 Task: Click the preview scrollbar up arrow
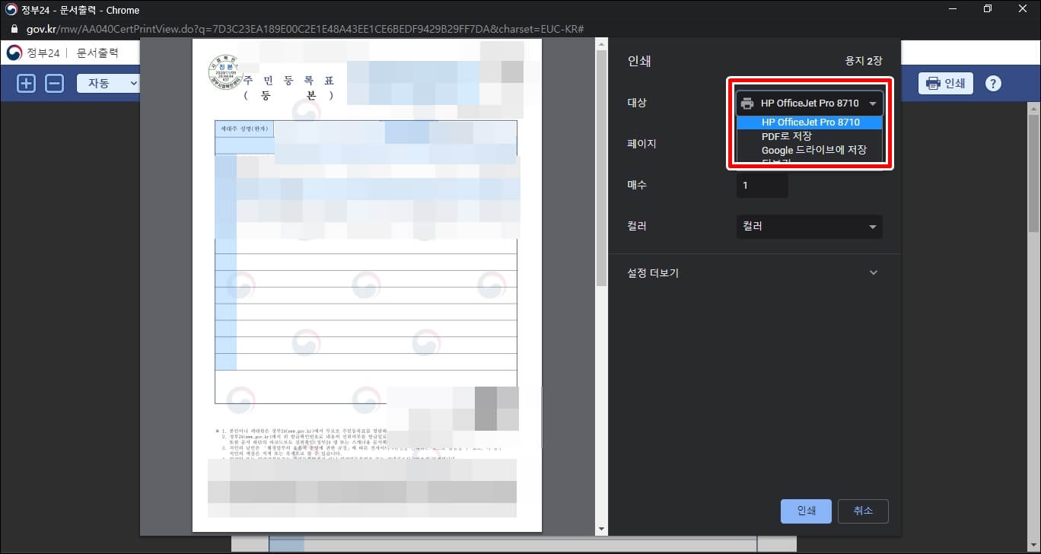pos(601,45)
